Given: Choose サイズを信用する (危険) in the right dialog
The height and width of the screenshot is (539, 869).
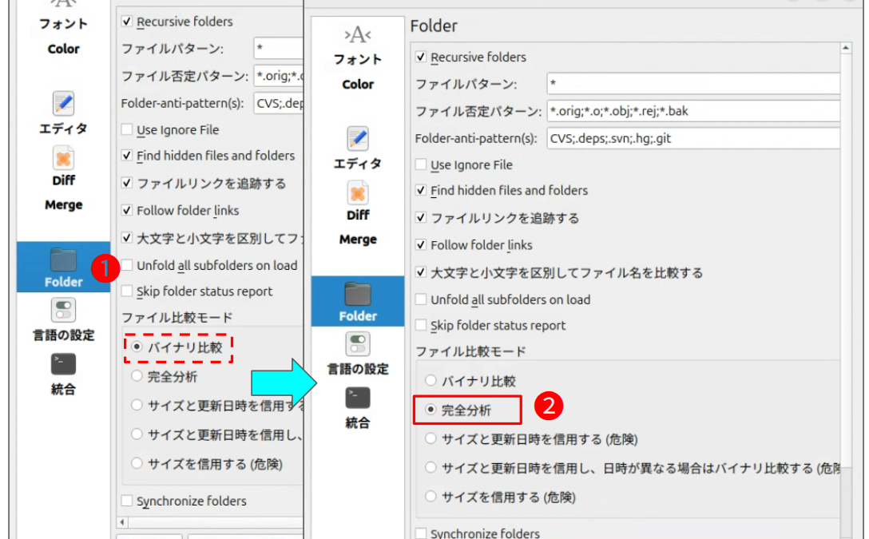Looking at the screenshot, I should pyautogui.click(x=431, y=497).
